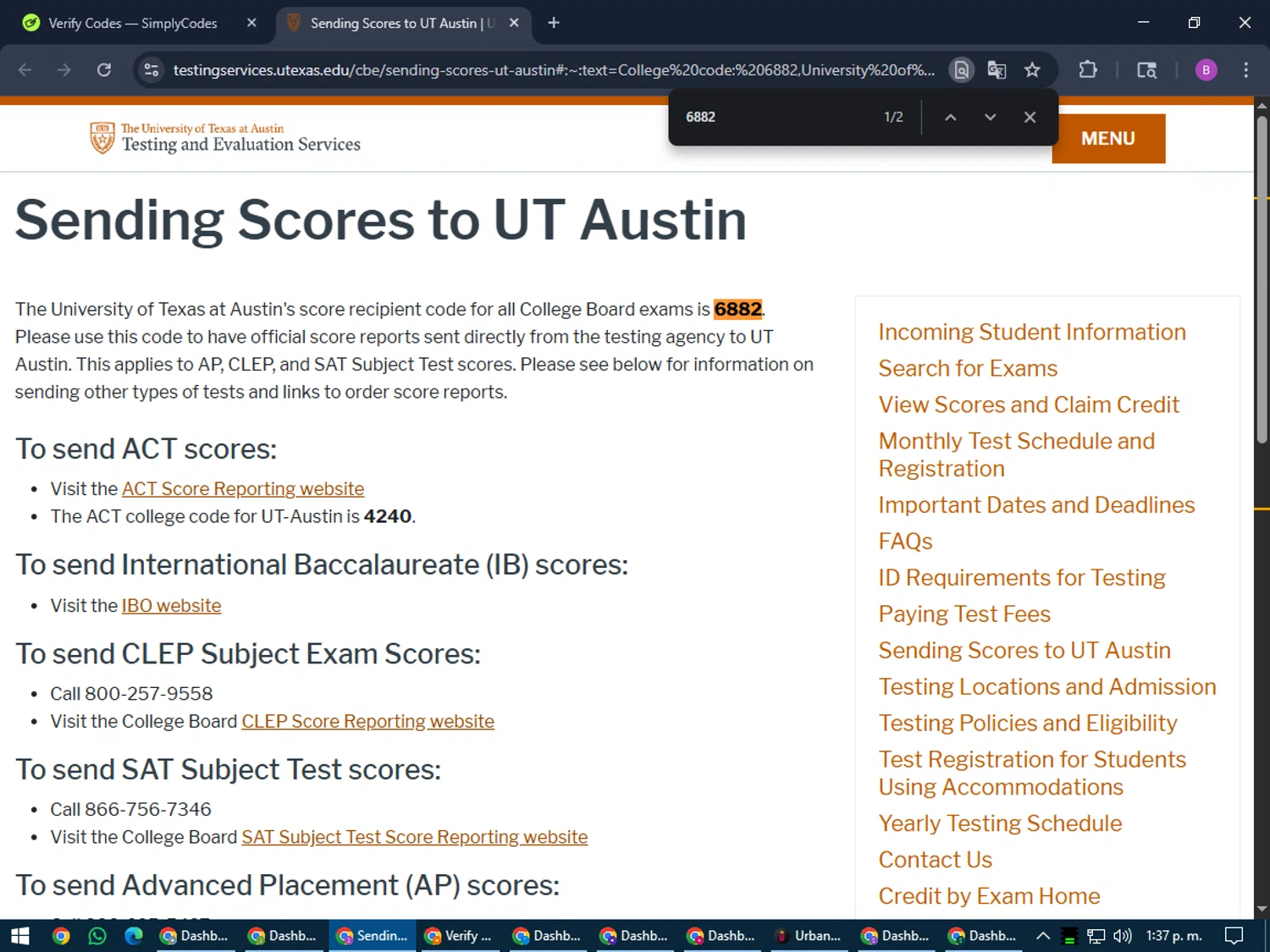This screenshot has width=1270, height=952.
Task: Click the UT Testing and Evaluation Services logo
Action: (x=225, y=138)
